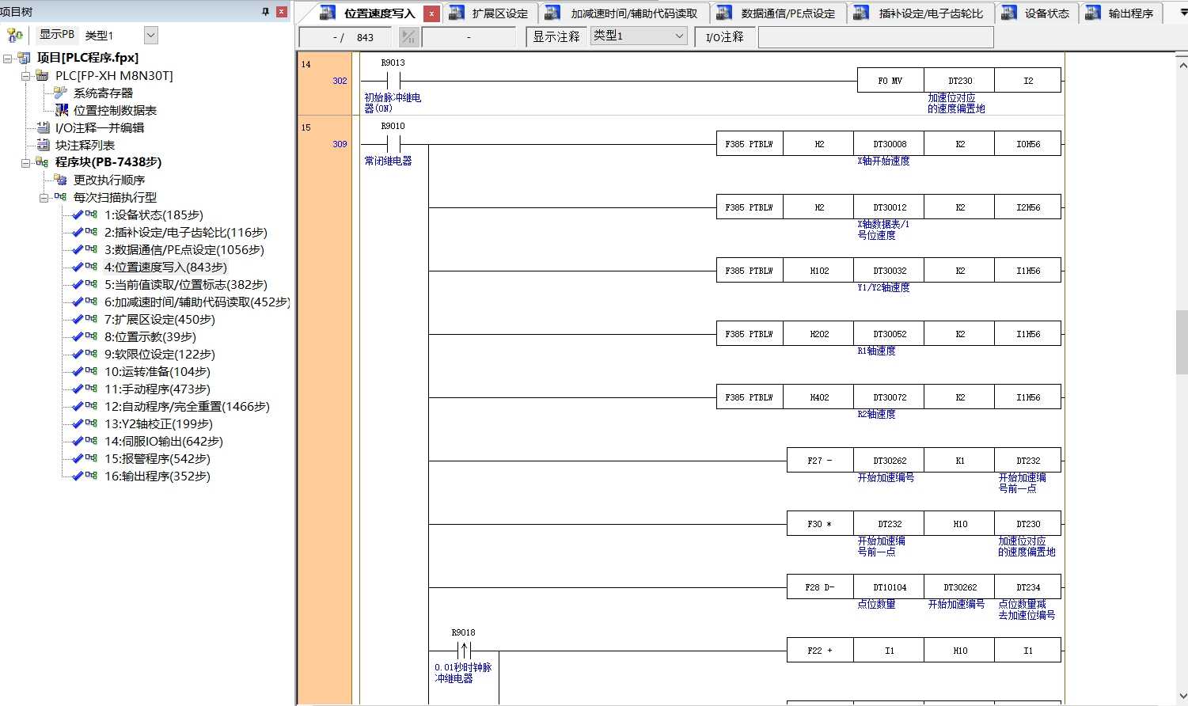1188x706 pixels.
Task: Click the 程序块 folder icon
Action: (x=42, y=162)
